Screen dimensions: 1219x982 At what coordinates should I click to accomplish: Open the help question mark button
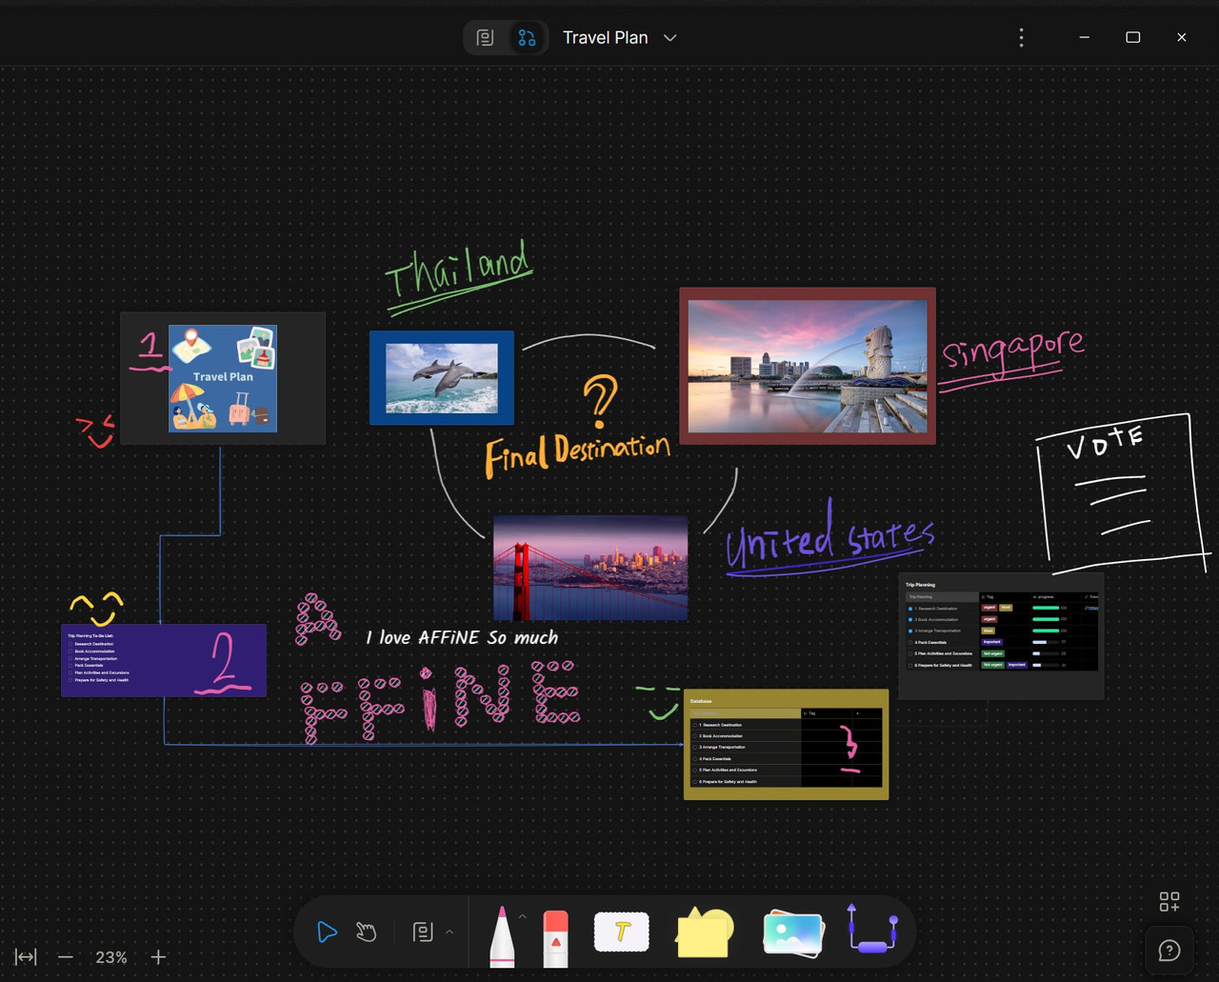pyautogui.click(x=1169, y=951)
